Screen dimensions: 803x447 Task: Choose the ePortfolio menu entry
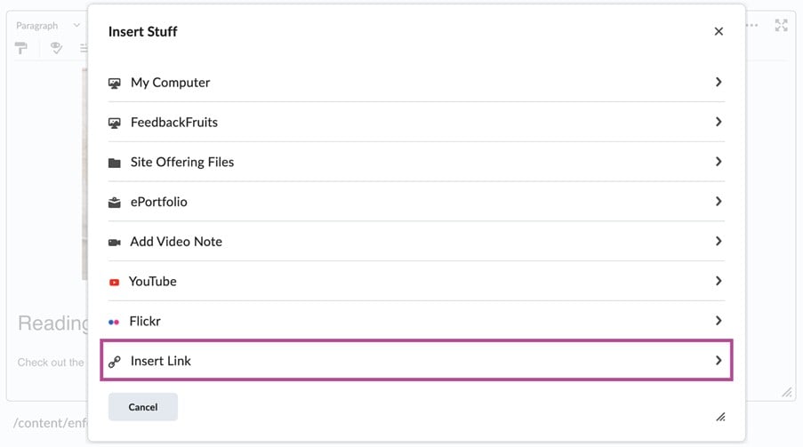pos(158,203)
